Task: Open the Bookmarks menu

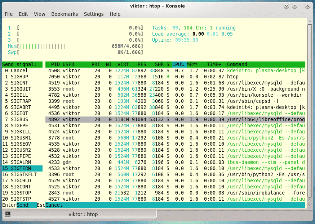Action: coord(65,14)
